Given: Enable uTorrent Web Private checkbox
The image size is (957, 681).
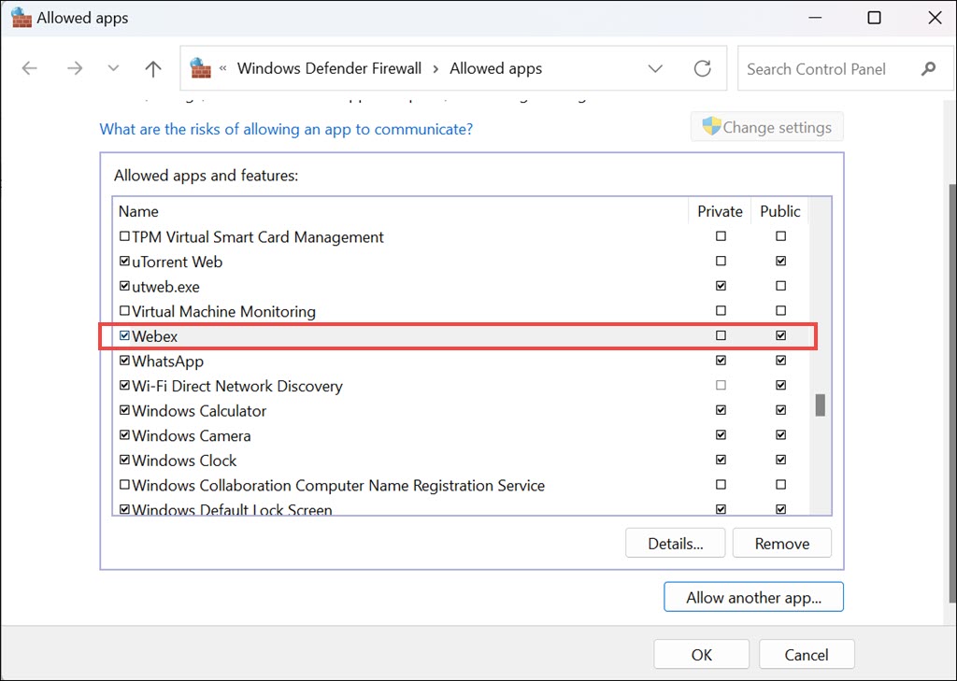Looking at the screenshot, I should pyautogui.click(x=721, y=261).
